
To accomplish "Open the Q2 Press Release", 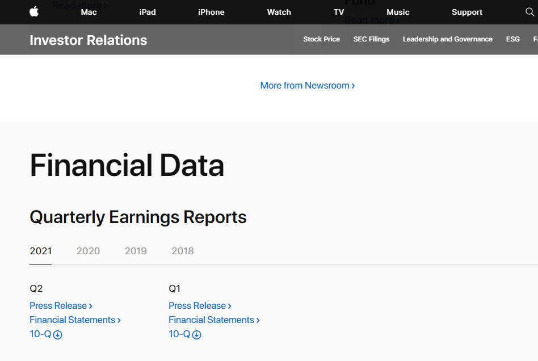I will click(61, 305).
